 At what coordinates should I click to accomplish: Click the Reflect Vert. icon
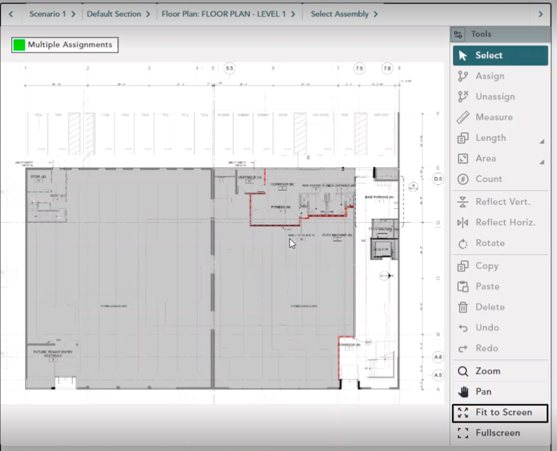(x=462, y=202)
